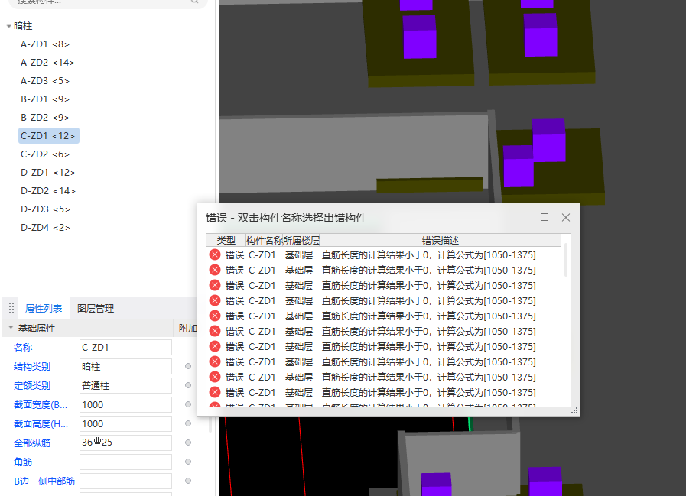Screen dimensions: 686x496
Task: Select the first C-ZD1 error row
Action: (x=384, y=254)
